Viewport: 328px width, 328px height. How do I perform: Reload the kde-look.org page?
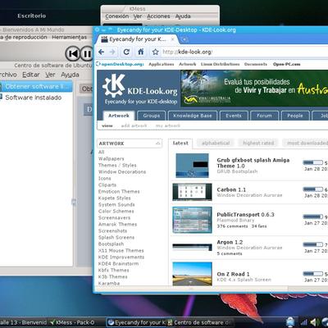[126, 52]
